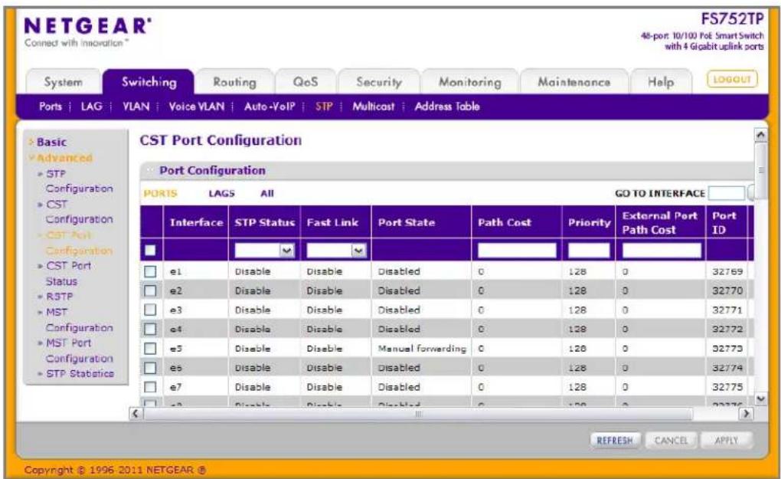
Task: Click the horizontal scrollbar thumb
Action: click(x=417, y=413)
